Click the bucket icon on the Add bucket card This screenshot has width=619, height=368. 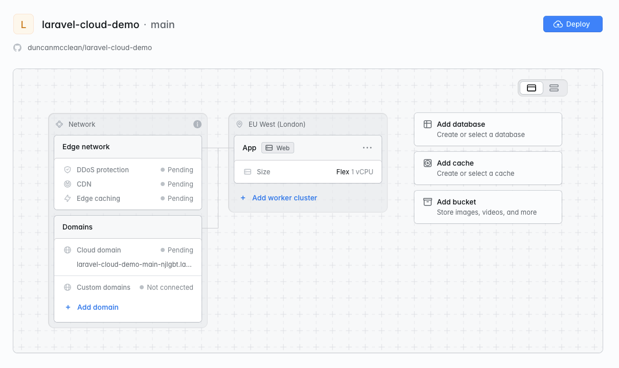point(427,202)
